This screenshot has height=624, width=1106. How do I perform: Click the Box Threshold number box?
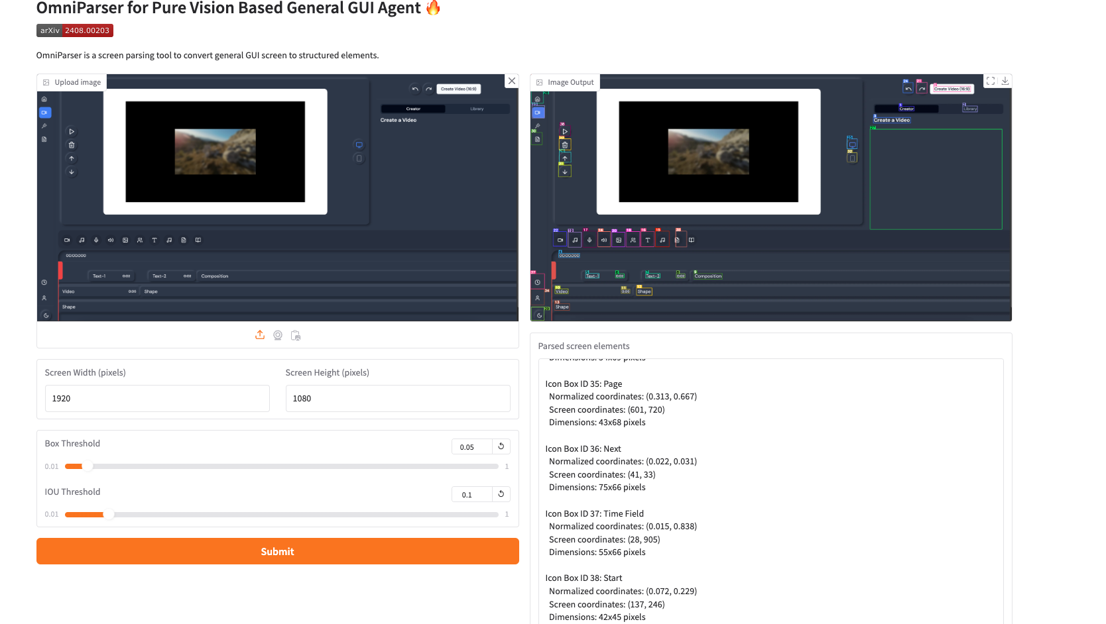pos(471,447)
